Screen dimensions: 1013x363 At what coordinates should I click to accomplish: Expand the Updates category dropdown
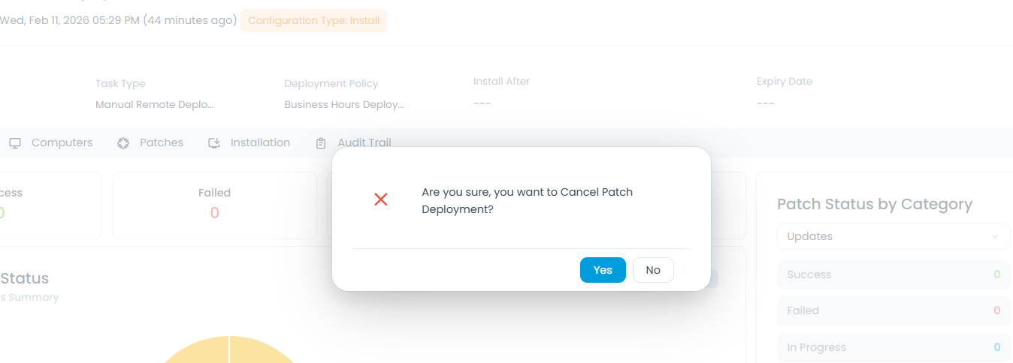point(894,236)
